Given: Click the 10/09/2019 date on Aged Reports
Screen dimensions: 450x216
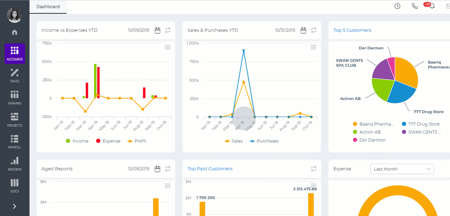Looking at the screenshot, I should pos(139,169).
